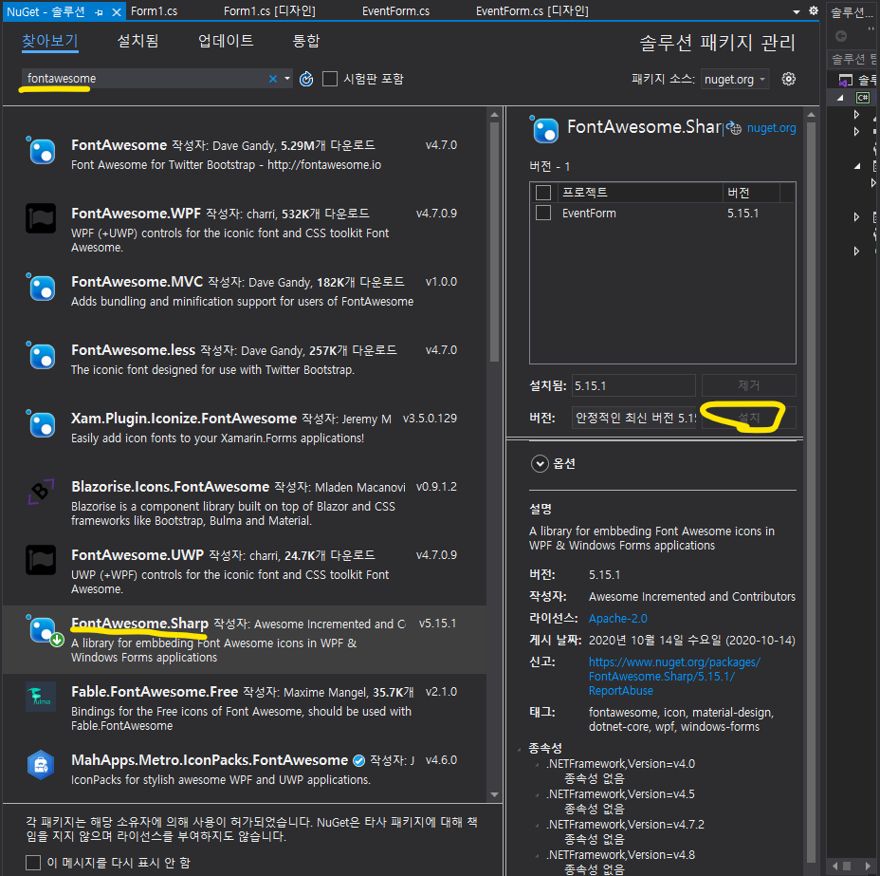Clear the fontawesome search text

click(x=273, y=79)
